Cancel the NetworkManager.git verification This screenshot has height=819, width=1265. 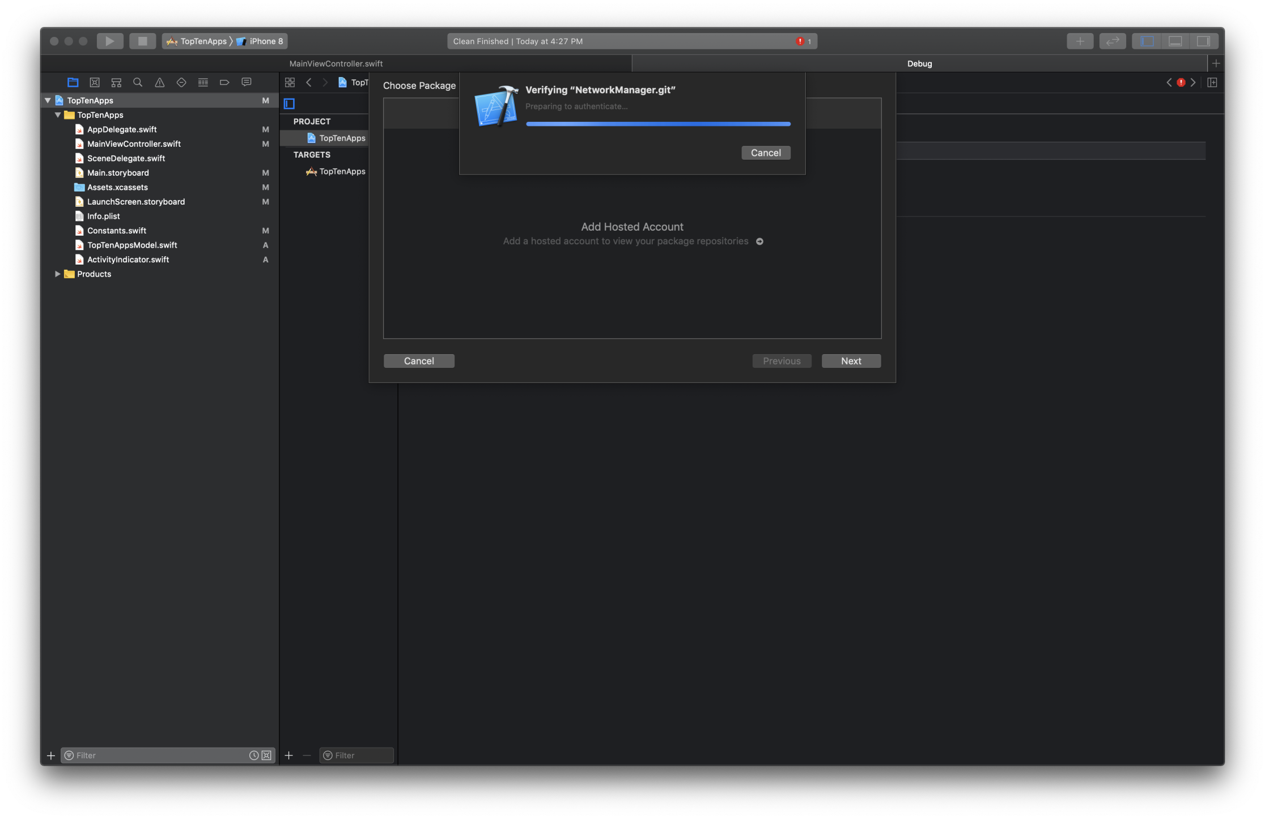click(765, 152)
